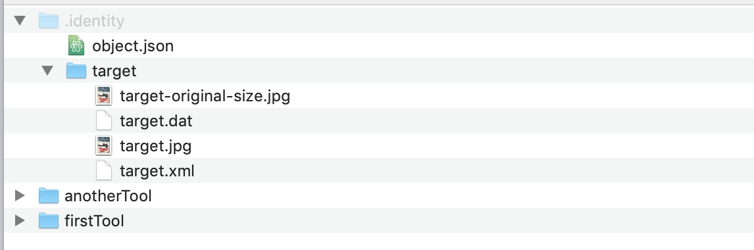Click the firstTool folder icon
This screenshot has width=754, height=250.
click(x=48, y=220)
